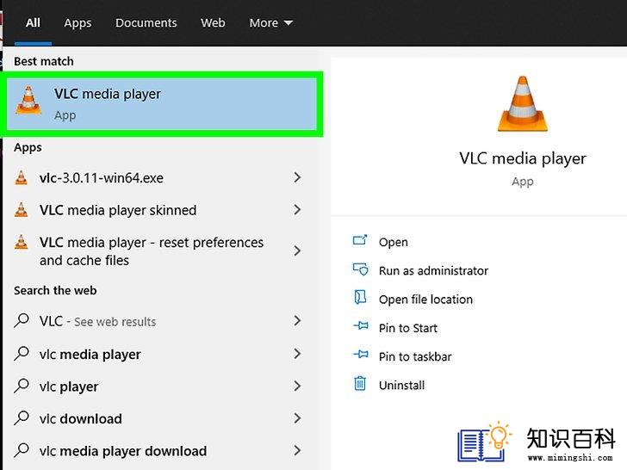Click the VLC cone icon in best match

point(28,101)
